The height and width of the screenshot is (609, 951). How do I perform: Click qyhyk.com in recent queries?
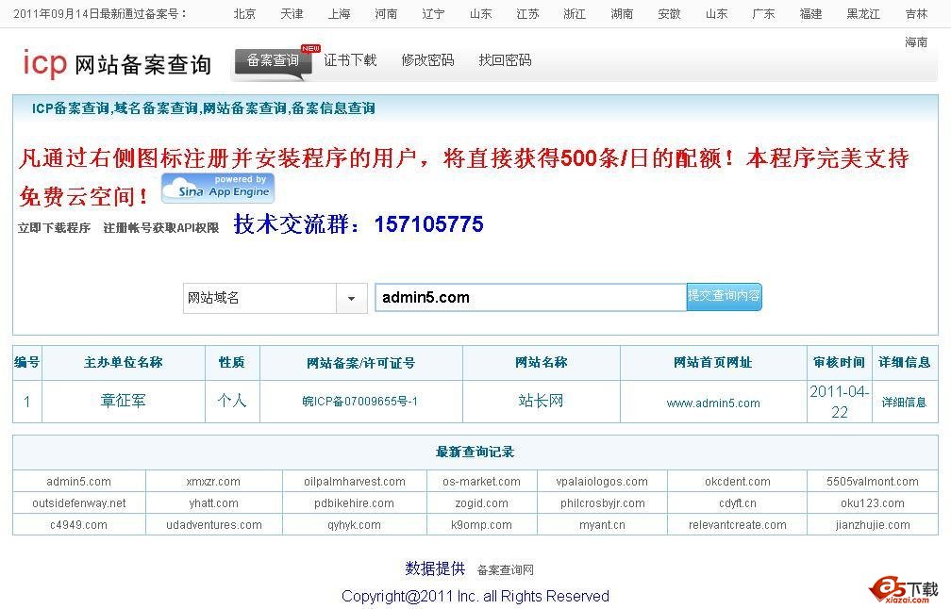coord(354,525)
